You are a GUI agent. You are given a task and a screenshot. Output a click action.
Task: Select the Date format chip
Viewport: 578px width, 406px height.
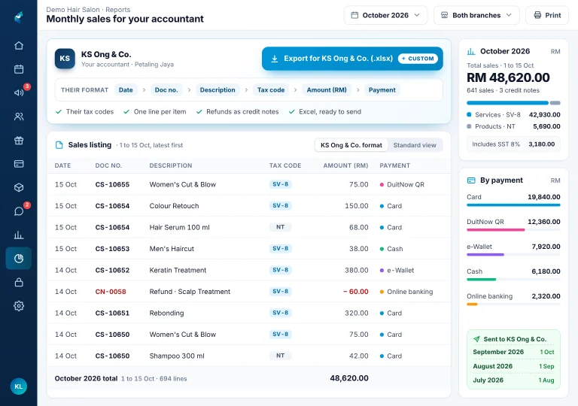(126, 90)
